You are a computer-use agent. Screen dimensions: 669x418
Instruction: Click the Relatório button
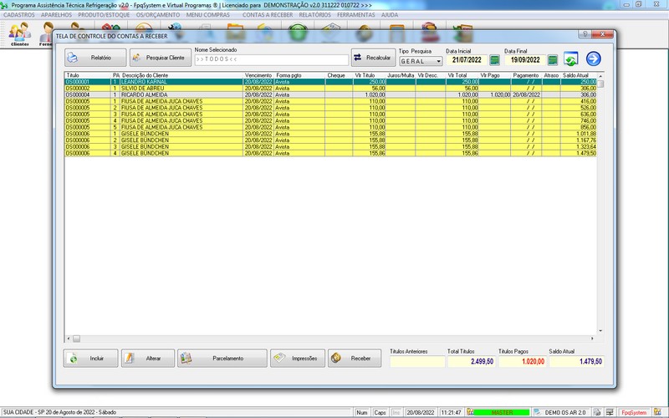point(95,58)
